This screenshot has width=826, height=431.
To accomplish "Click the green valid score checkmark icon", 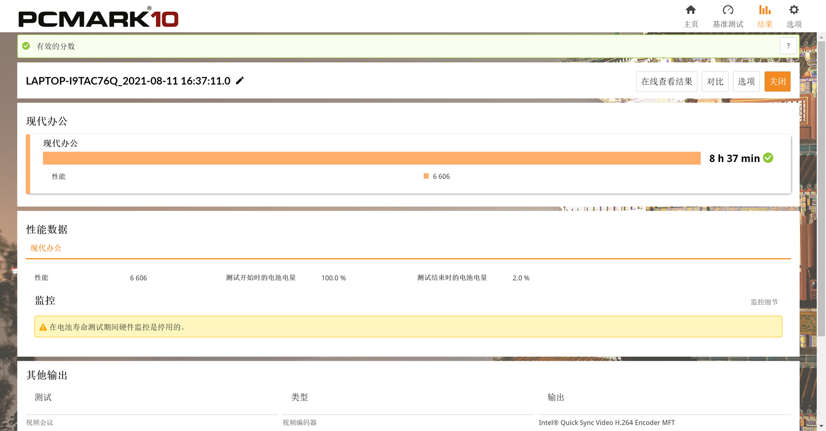I will (26, 46).
